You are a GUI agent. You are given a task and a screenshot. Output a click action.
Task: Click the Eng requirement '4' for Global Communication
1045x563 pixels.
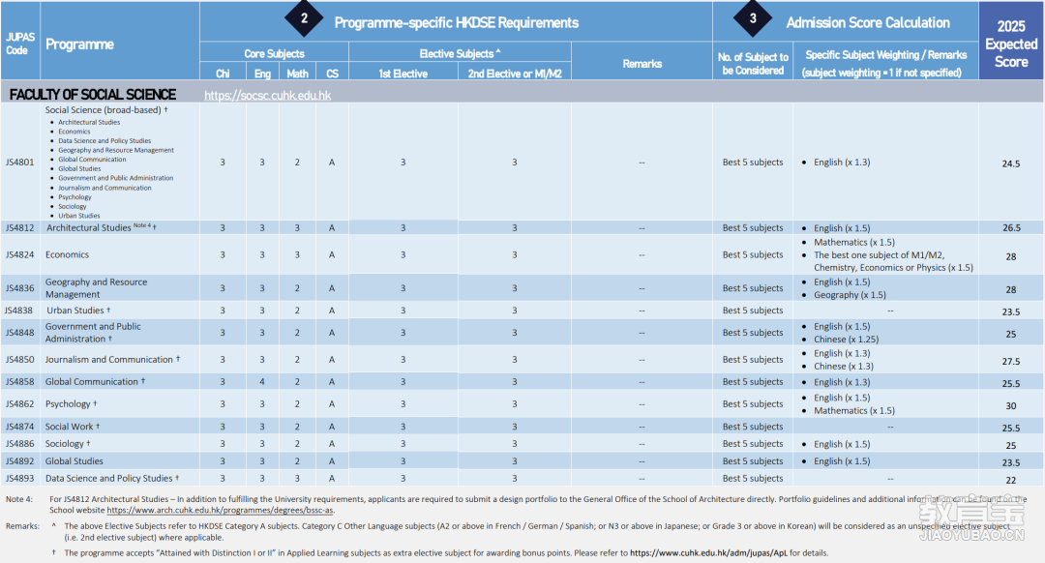click(262, 382)
